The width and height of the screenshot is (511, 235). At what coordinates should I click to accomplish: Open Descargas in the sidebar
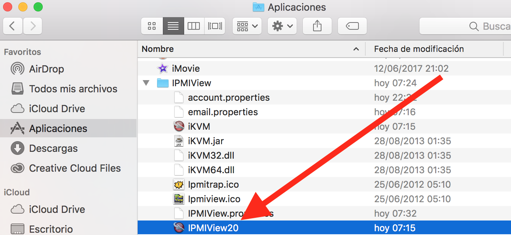[53, 148]
